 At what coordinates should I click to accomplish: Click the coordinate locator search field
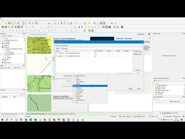pyautogui.click(x=13, y=116)
